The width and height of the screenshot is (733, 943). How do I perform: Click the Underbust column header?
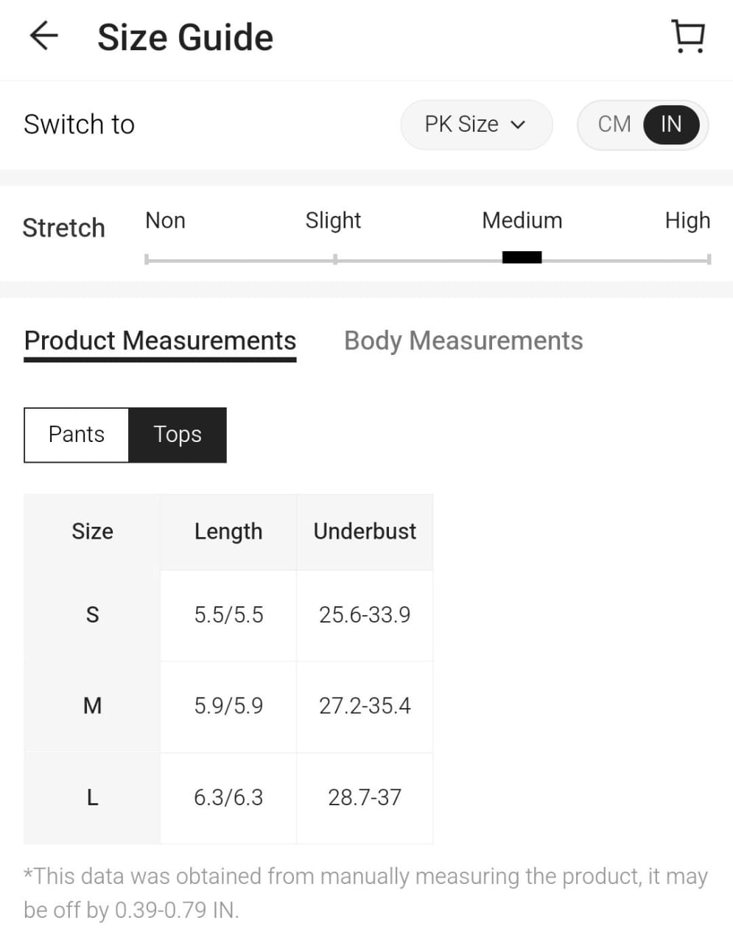(365, 531)
